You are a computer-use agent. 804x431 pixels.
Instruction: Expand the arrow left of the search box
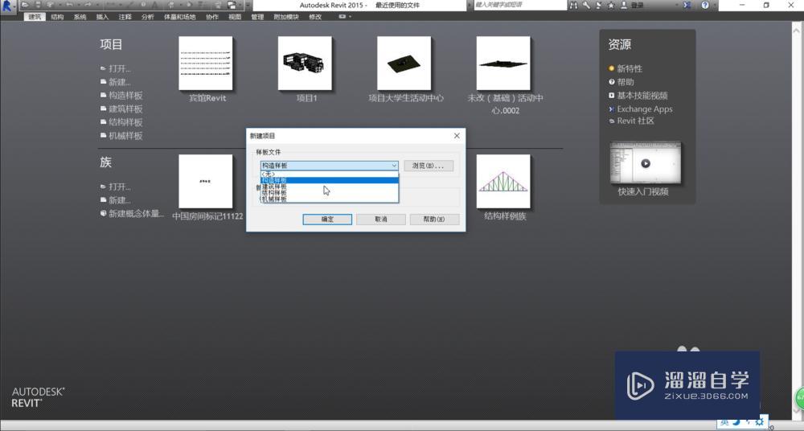point(470,5)
